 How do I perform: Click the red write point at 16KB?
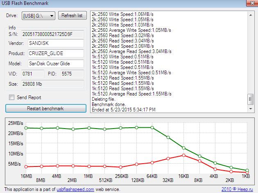[x=184, y=155]
